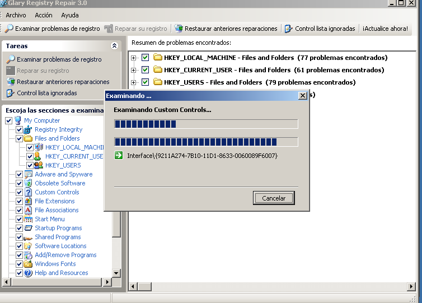Click Tareas panel magnifier icon
This screenshot has height=303, width=422.
(11, 59)
